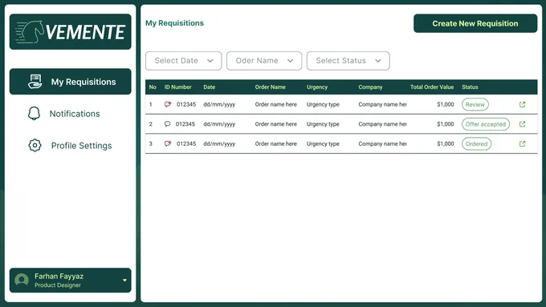Viewport: 546px width, 307px height.
Task: Click the Date column header
Action: [x=210, y=87]
